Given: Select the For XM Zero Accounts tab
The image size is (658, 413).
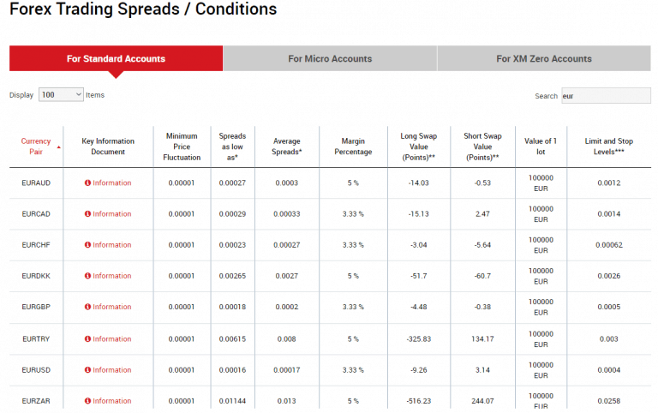Looking at the screenshot, I should [544, 59].
